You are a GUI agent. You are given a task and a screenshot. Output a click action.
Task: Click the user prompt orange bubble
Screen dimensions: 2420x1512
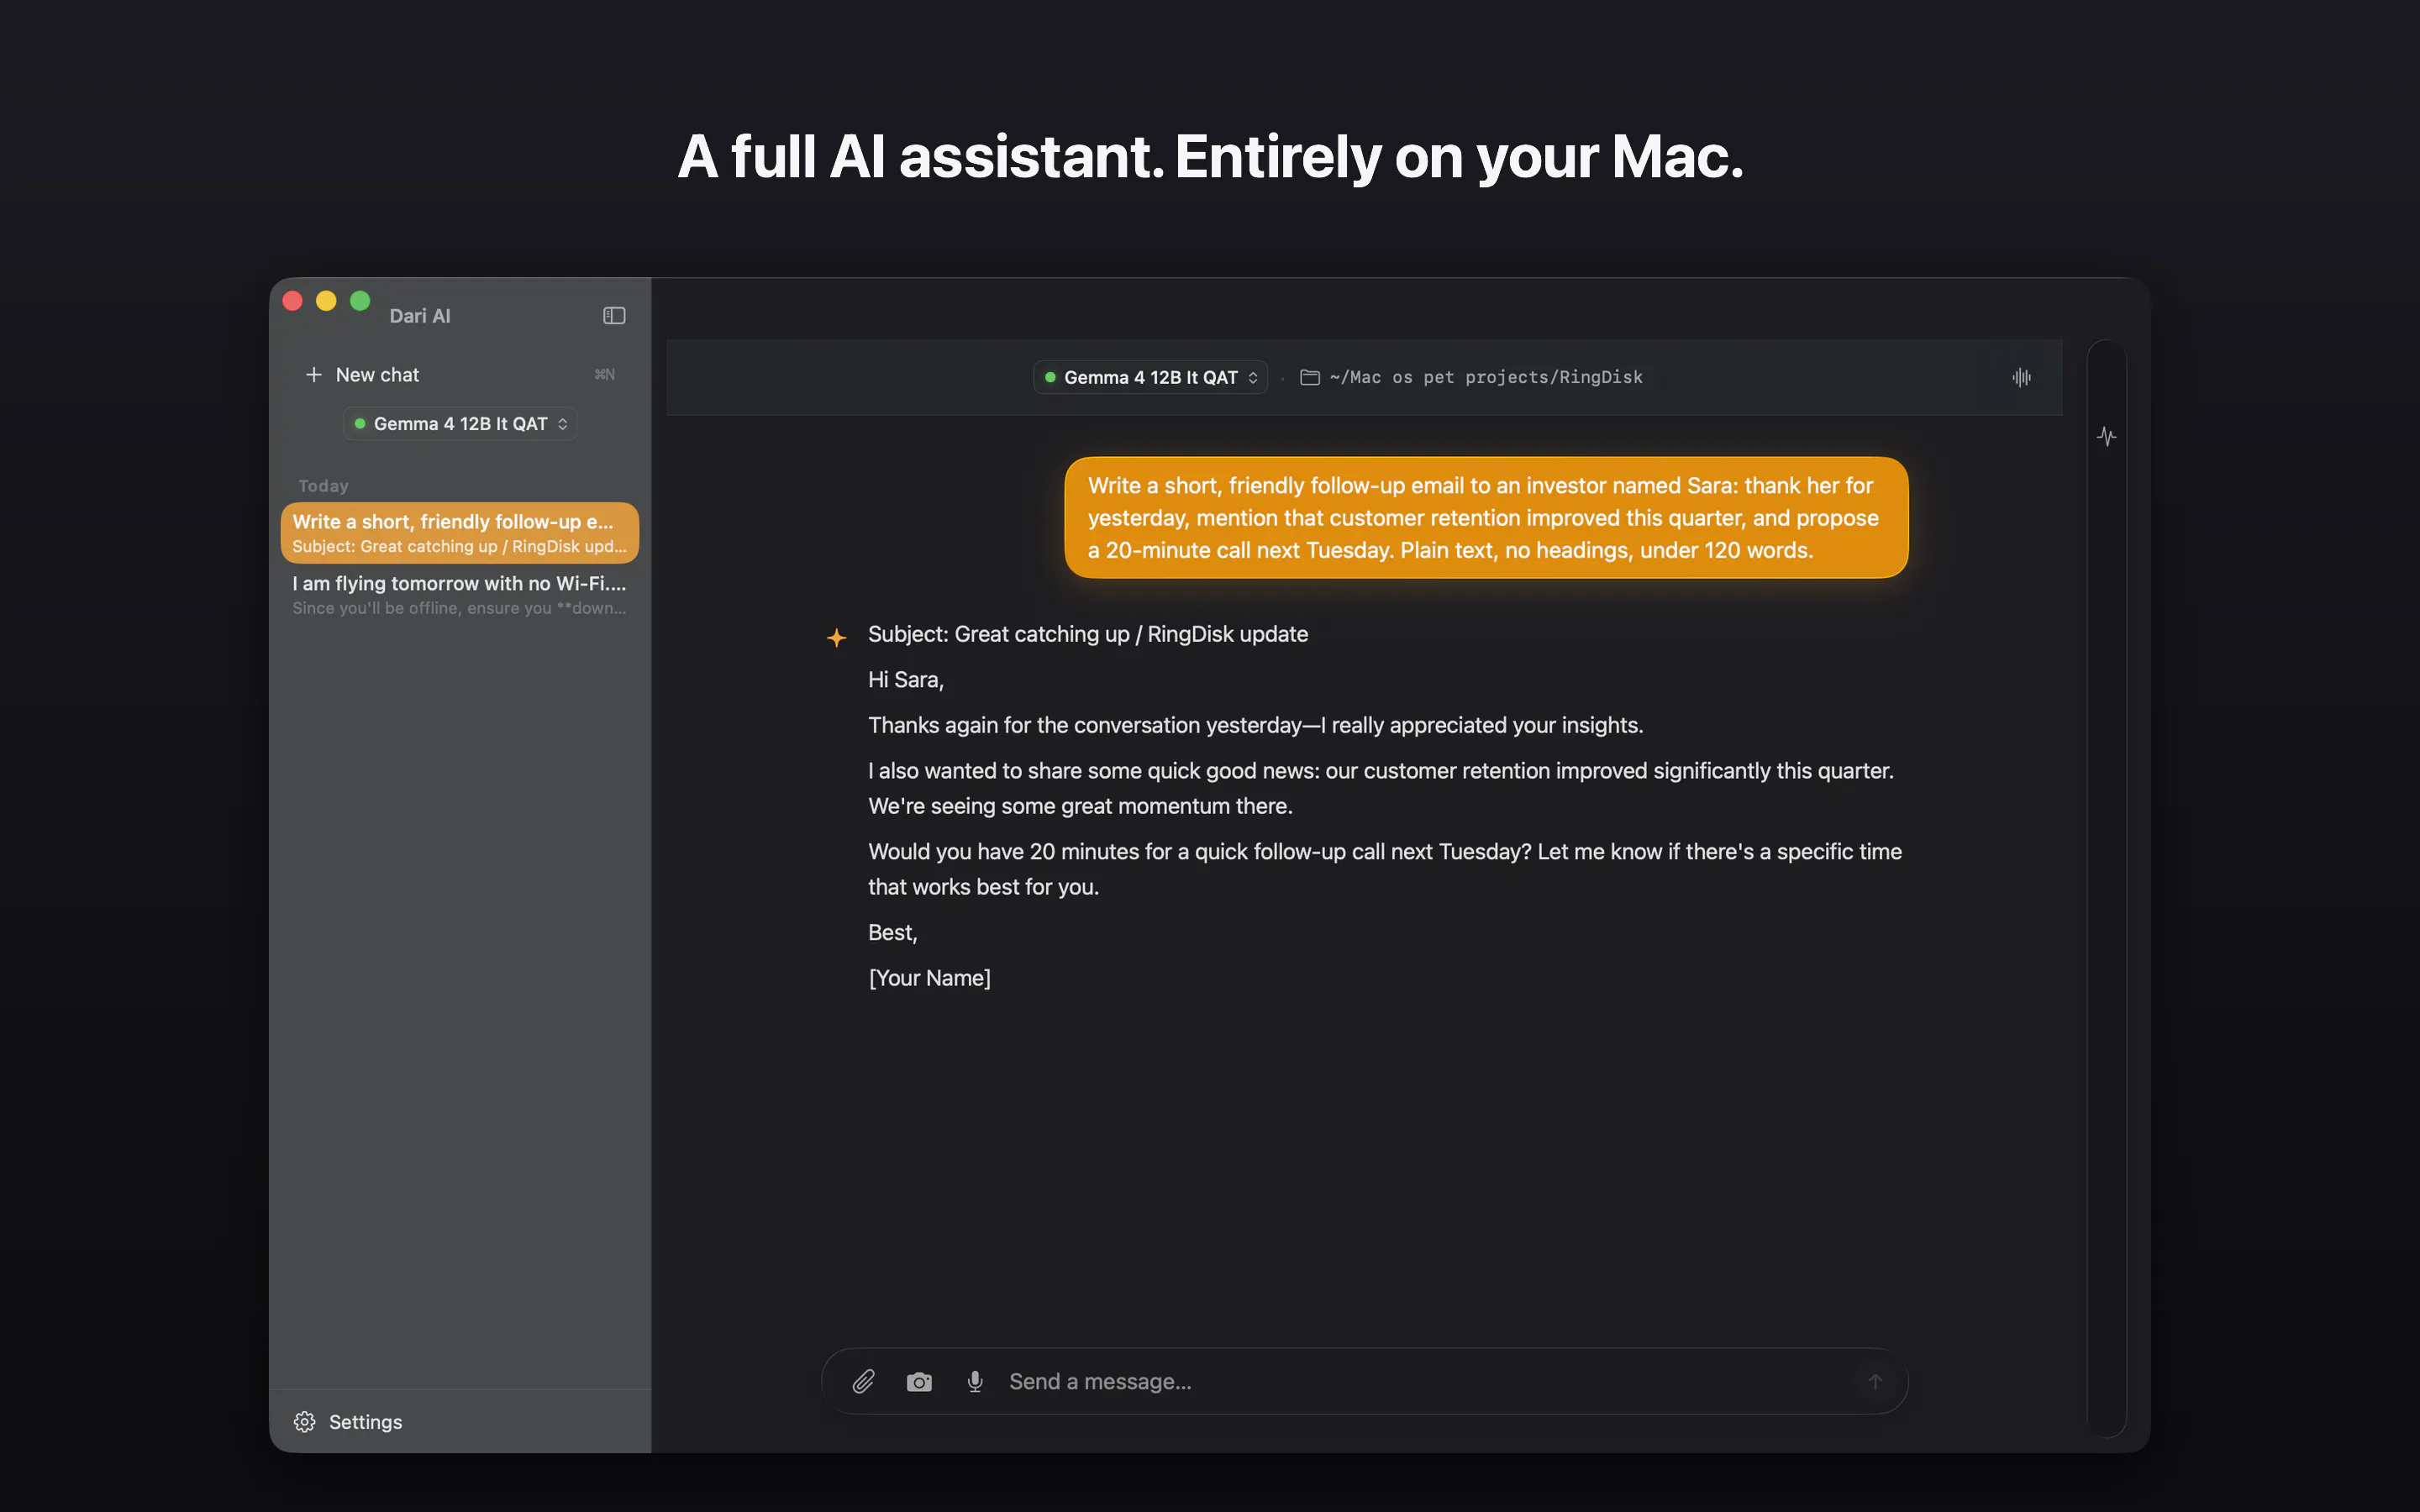[x=1486, y=518]
